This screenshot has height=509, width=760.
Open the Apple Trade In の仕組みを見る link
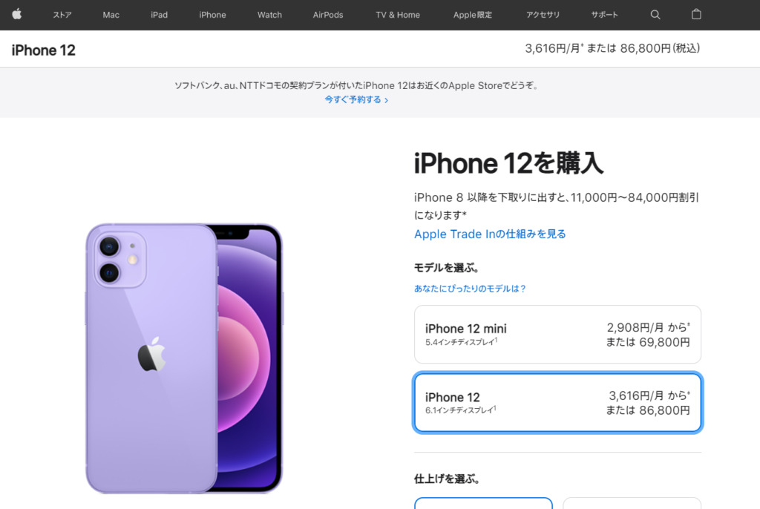click(x=490, y=234)
